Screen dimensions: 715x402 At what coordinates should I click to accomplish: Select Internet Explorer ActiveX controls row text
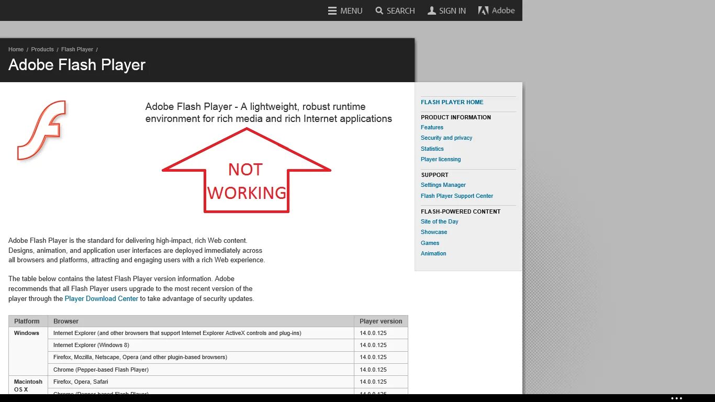coord(177,333)
